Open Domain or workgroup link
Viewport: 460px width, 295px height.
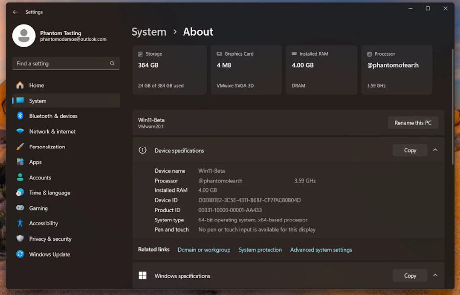point(204,250)
